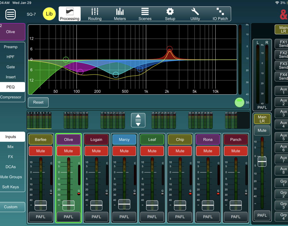Select blue EQ band node
This screenshot has height=226, width=288.
coord(140,69)
